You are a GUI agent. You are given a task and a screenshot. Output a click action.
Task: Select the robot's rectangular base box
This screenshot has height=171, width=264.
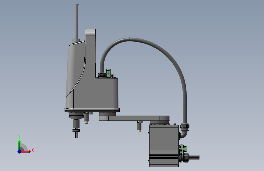click(x=164, y=145)
